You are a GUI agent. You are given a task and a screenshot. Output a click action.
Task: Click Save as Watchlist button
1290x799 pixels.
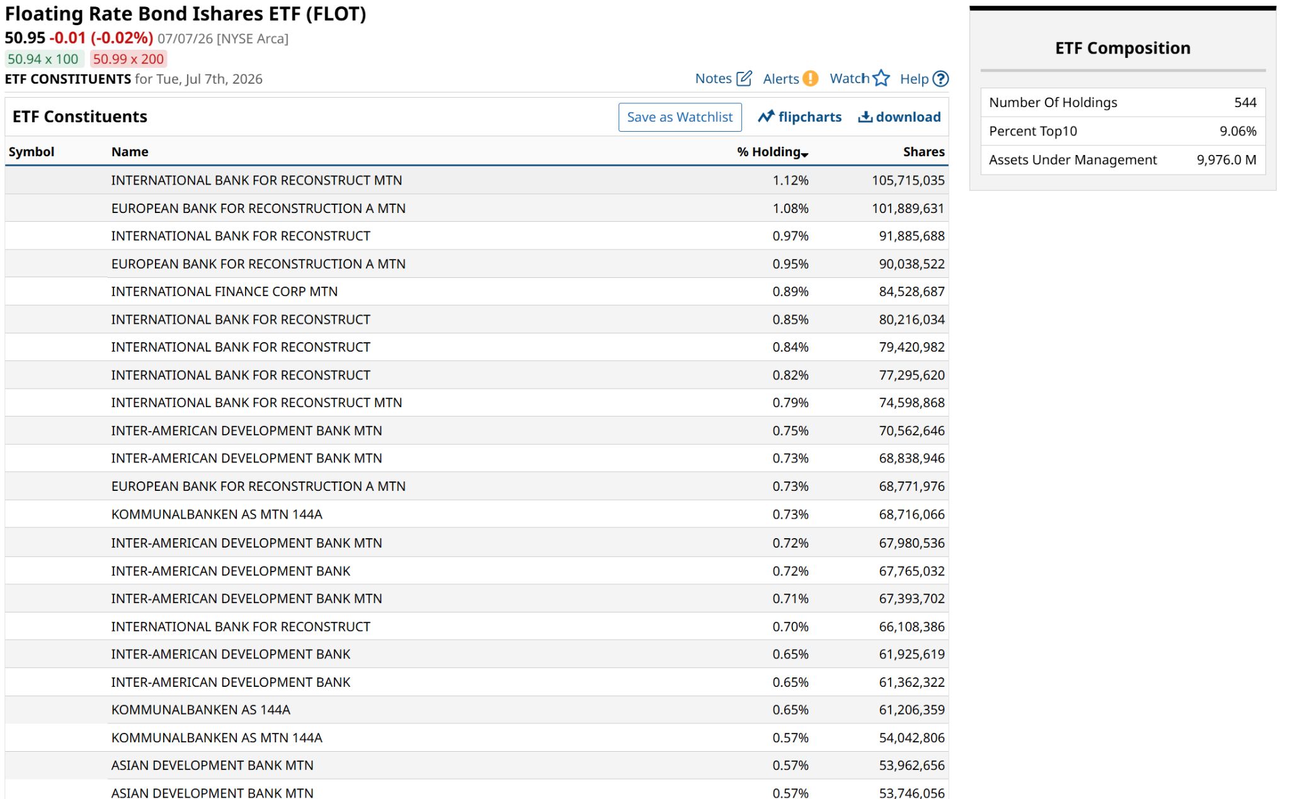click(680, 117)
